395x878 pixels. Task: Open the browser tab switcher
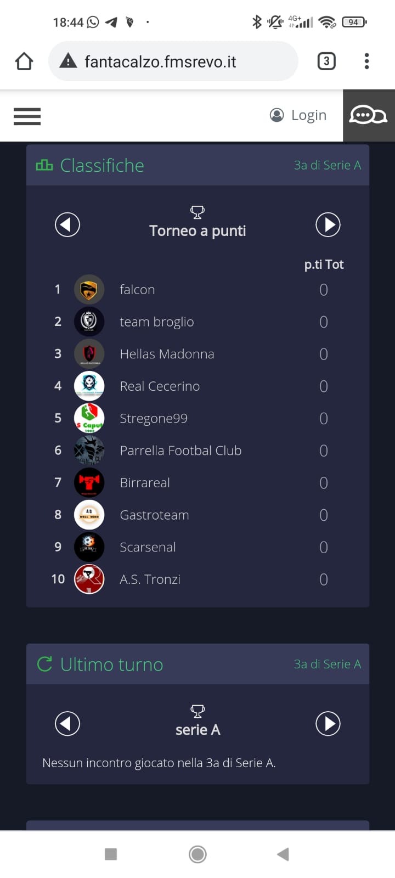click(x=326, y=61)
